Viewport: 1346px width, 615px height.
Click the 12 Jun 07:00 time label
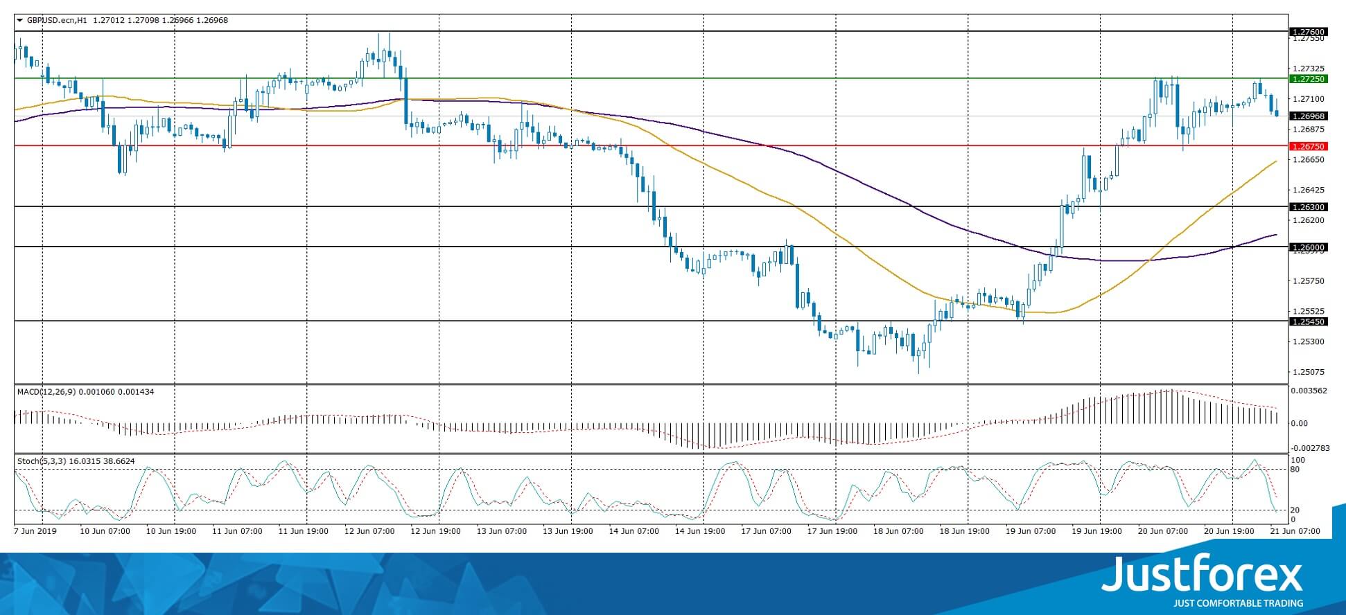pos(369,531)
